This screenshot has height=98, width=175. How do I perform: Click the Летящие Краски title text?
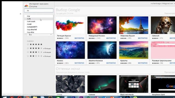coord(64,36)
